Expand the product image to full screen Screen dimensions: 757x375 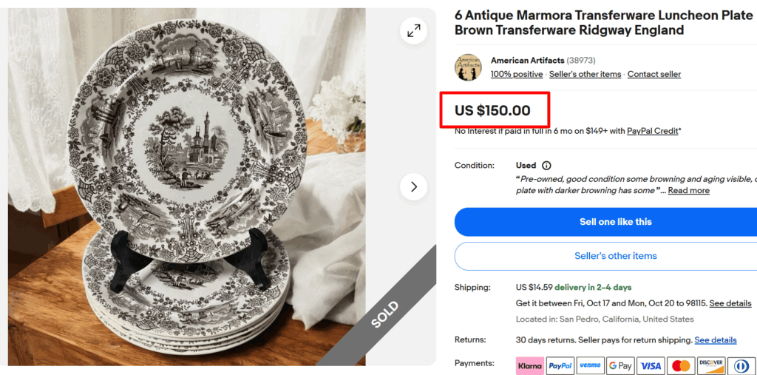click(413, 30)
